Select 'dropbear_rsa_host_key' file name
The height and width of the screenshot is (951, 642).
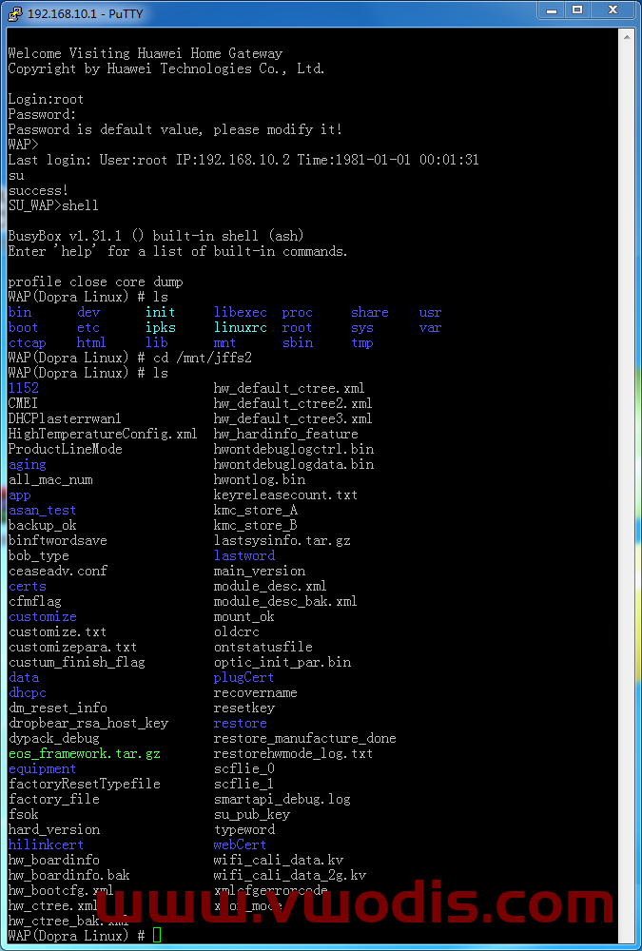pos(88,723)
